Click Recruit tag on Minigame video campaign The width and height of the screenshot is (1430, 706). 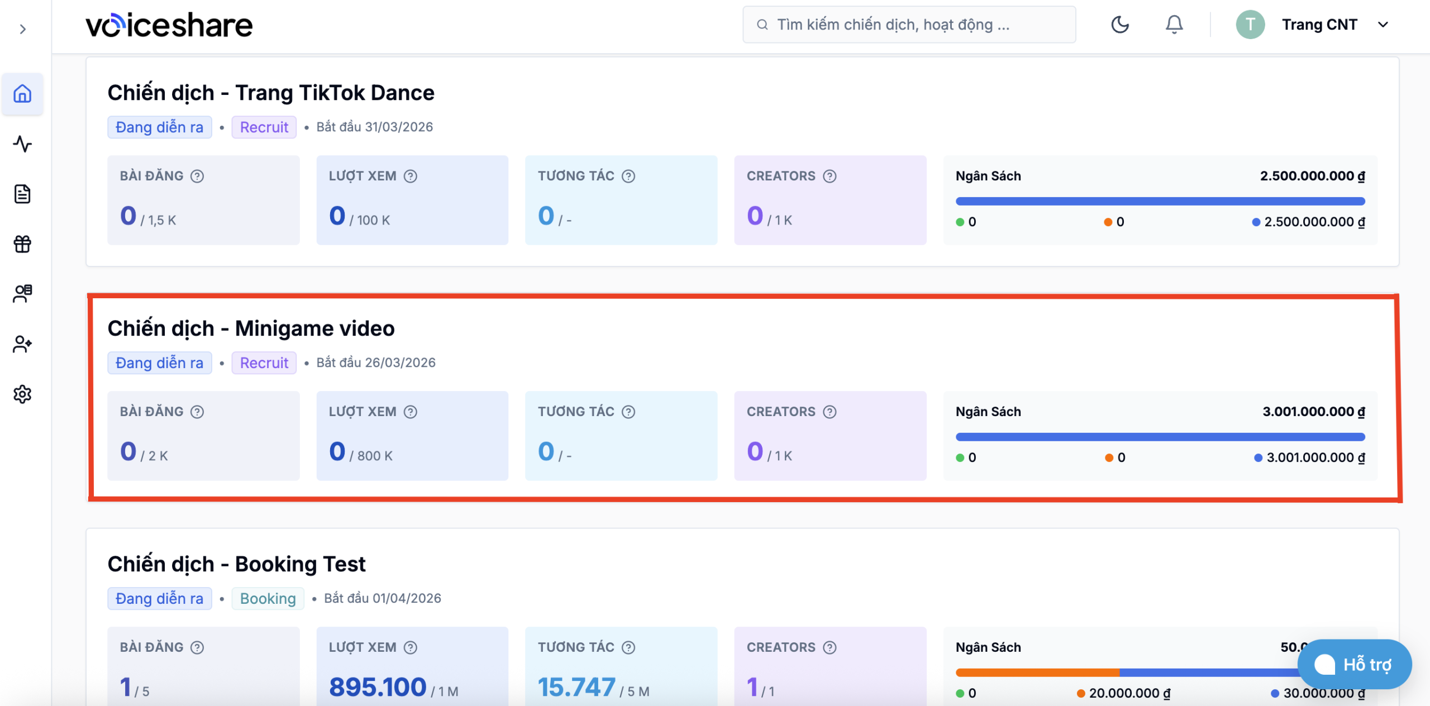pos(264,363)
